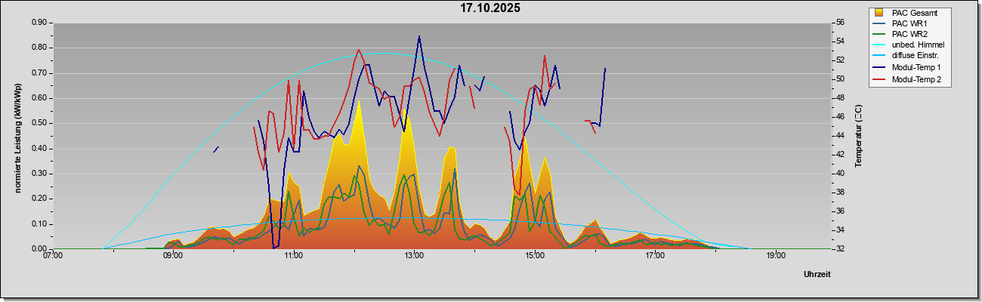This screenshot has height=302, width=982.
Task: Click the 'Temperatur (°C)' axis label
Action: pyautogui.click(x=858, y=136)
